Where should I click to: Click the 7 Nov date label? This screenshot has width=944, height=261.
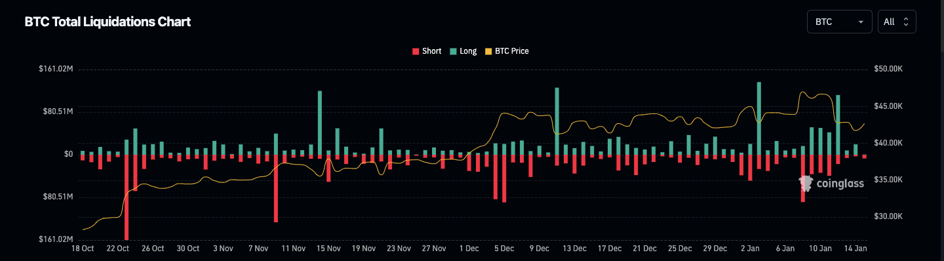(x=258, y=249)
